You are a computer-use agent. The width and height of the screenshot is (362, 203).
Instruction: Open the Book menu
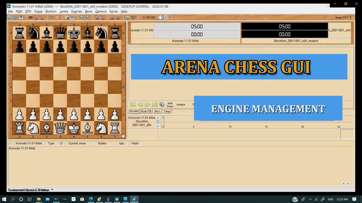pyautogui.click(x=89, y=12)
